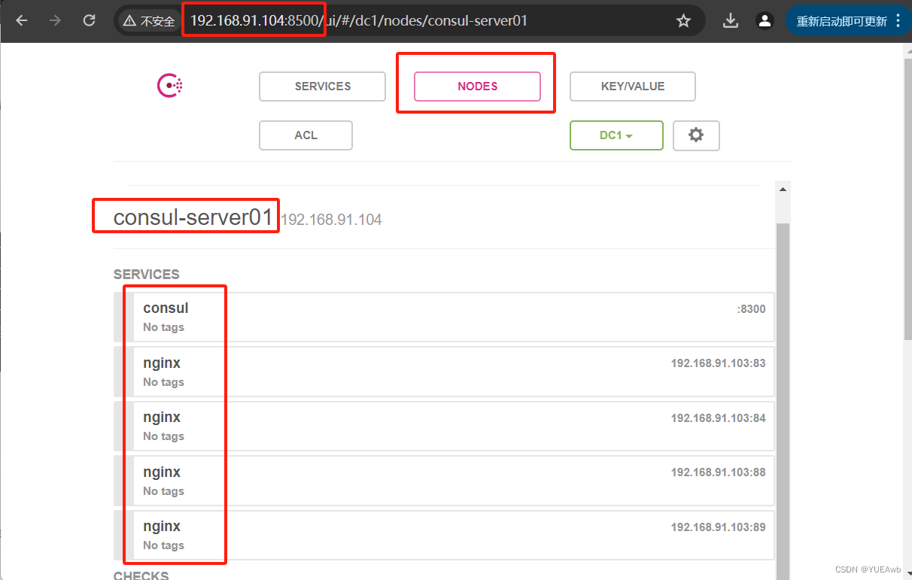The width and height of the screenshot is (912, 580).
Task: Click the browser forward arrow
Action: [55, 20]
